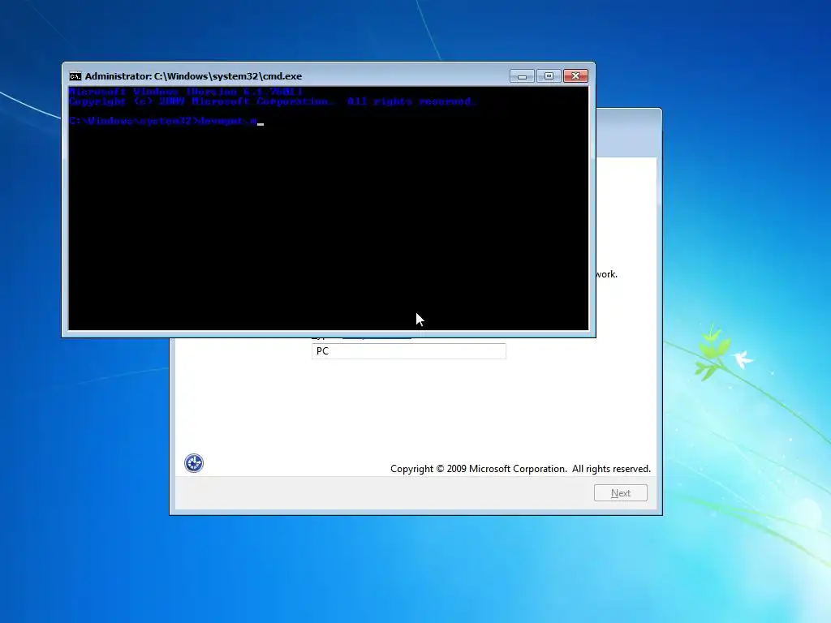Click the Ease of Access icon
Image resolution: width=831 pixels, height=623 pixels.
tap(194, 463)
